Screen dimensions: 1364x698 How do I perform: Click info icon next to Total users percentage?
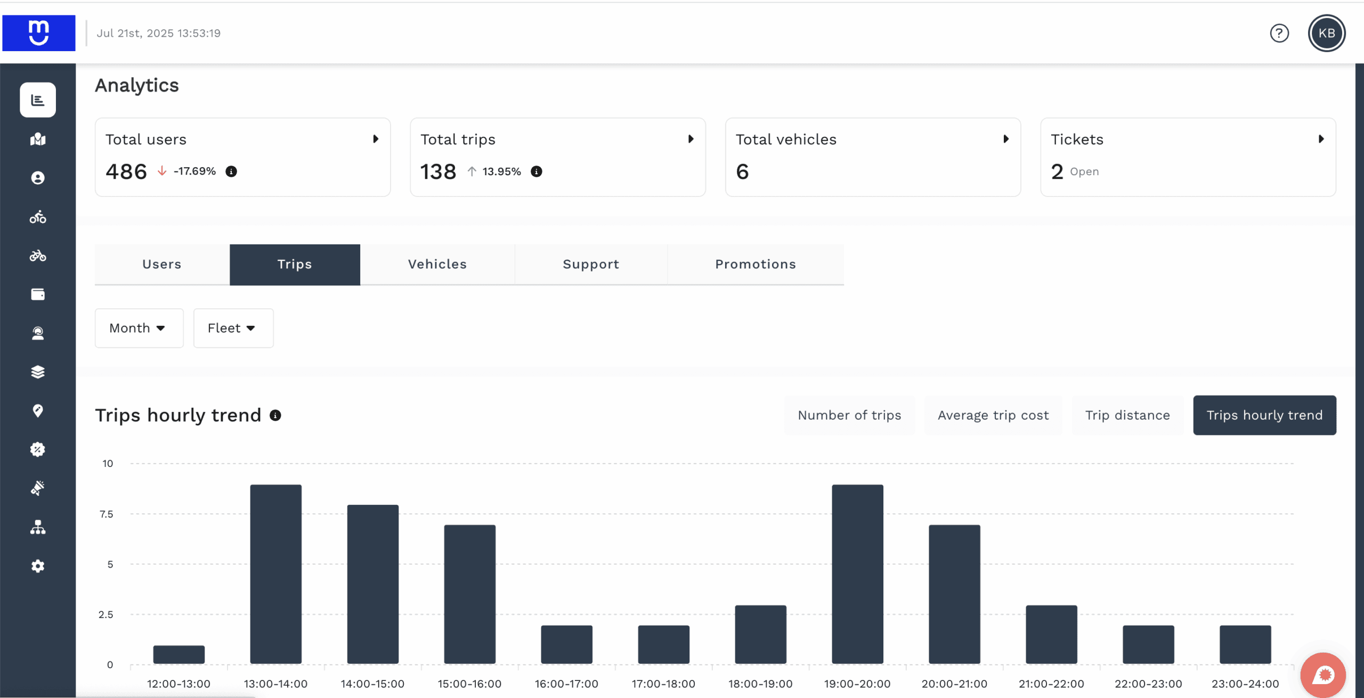pyautogui.click(x=231, y=171)
